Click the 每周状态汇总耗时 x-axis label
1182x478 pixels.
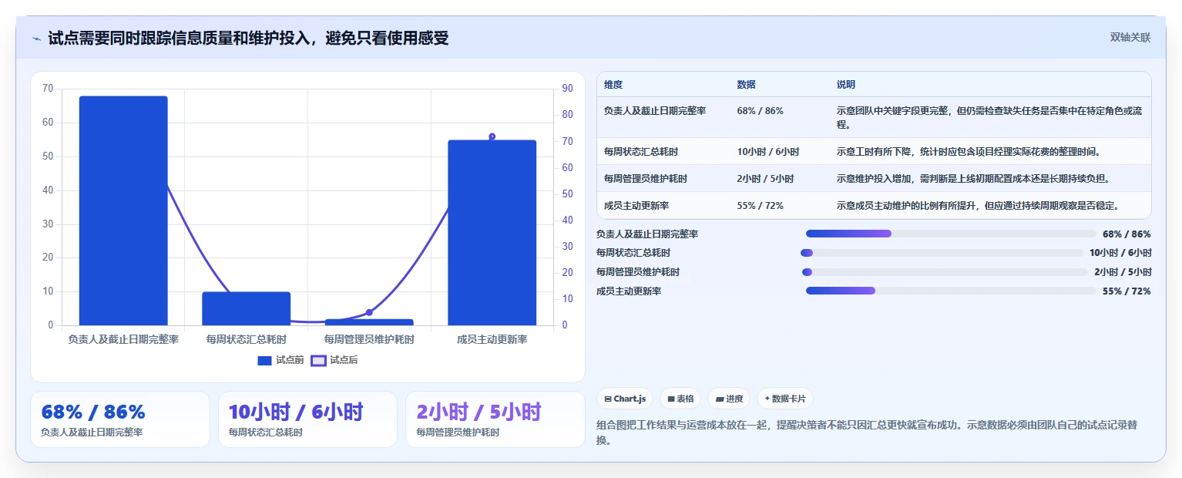(246, 339)
